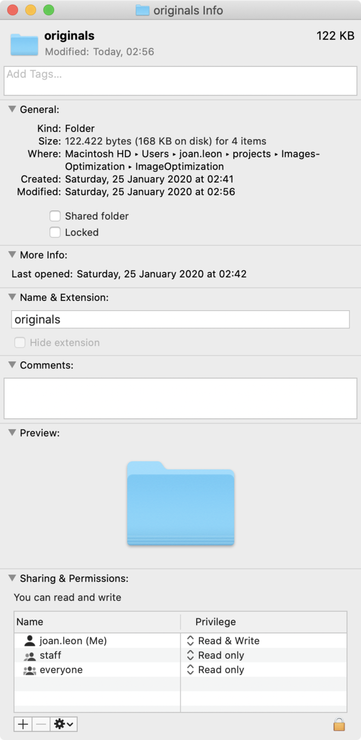This screenshot has height=740, width=361.
Task: Unlock permissions with the padlock icon
Action: coord(339,725)
